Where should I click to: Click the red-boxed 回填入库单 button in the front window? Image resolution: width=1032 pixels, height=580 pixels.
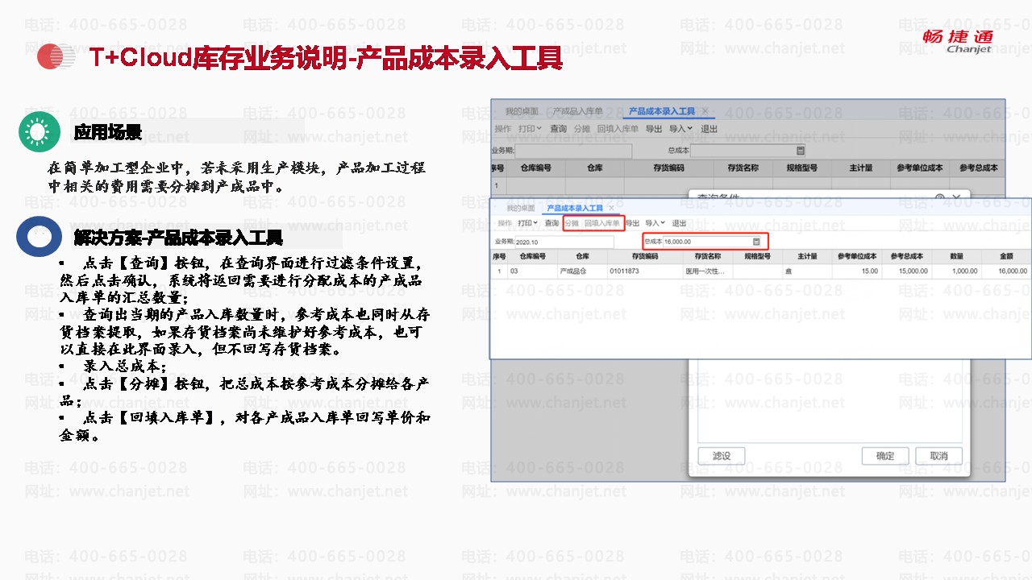(x=602, y=223)
